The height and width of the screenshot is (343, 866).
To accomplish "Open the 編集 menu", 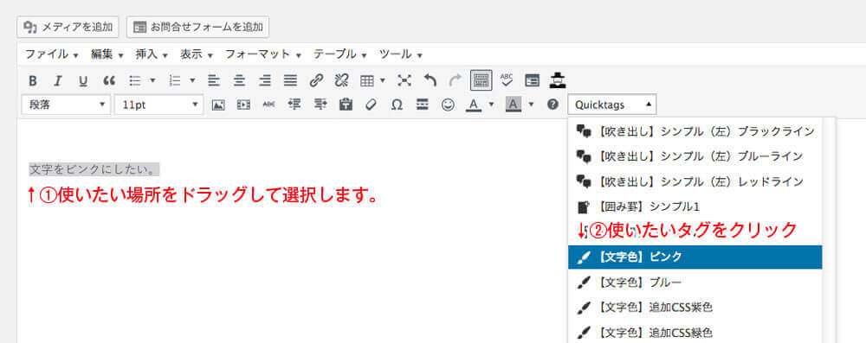I will tap(107, 54).
